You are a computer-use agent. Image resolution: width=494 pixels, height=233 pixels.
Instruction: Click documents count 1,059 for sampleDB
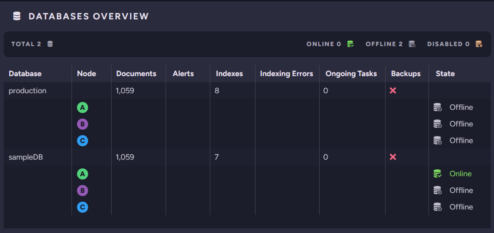pos(125,157)
